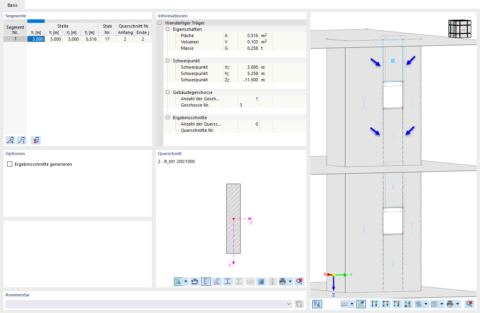
Task: Collapse the Wandartiger Träger tree node
Action: [159, 23]
